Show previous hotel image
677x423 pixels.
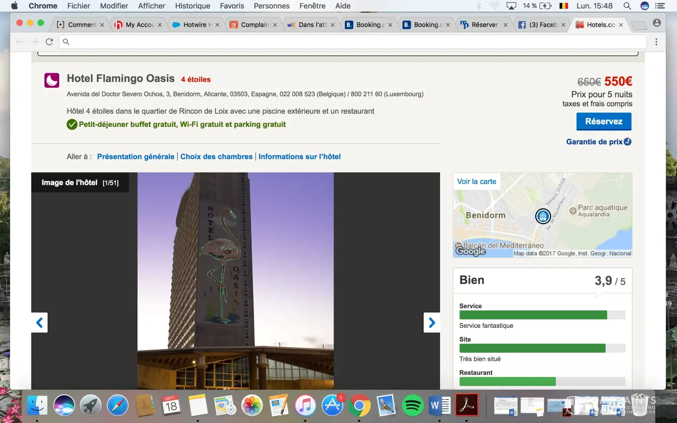(x=39, y=322)
